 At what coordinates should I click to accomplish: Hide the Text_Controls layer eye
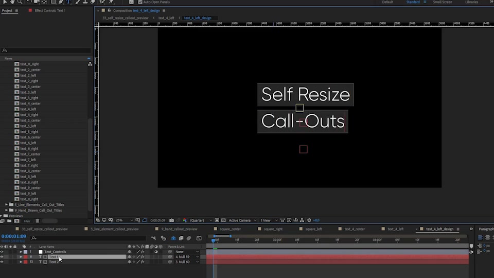2,252
